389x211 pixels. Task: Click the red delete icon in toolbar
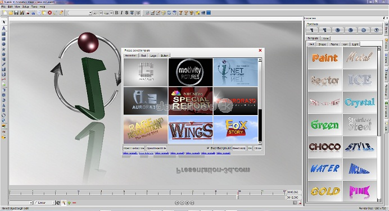(x=49, y=13)
